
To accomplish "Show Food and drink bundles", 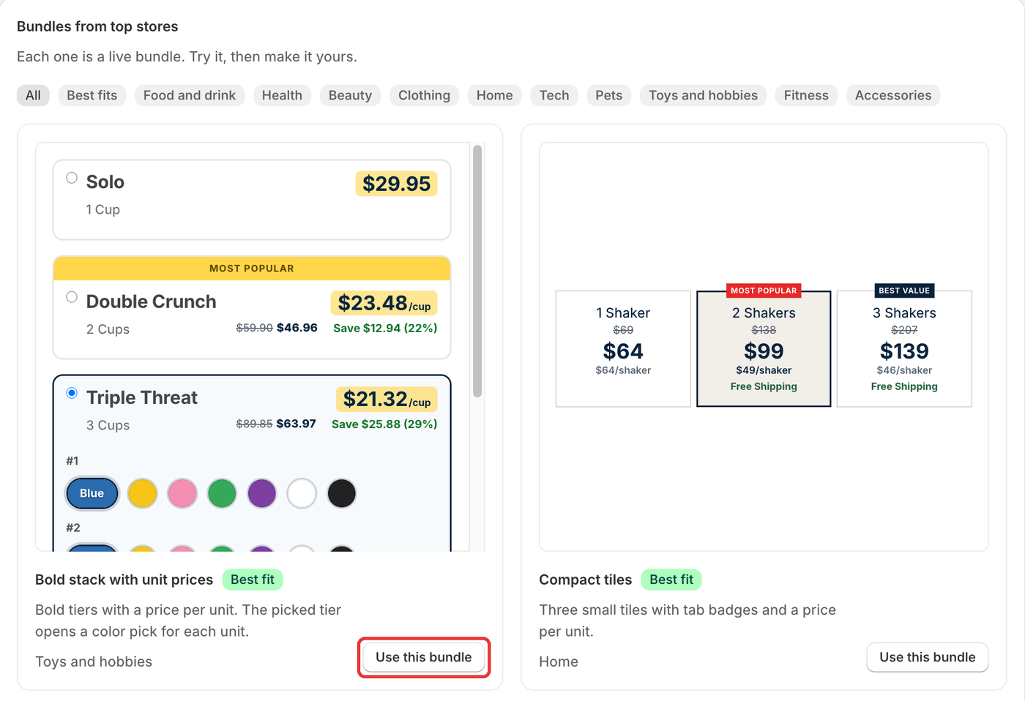I will (x=190, y=95).
